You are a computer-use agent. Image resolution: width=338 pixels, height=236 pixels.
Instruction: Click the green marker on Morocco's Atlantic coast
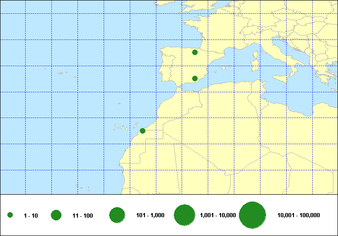point(143,131)
